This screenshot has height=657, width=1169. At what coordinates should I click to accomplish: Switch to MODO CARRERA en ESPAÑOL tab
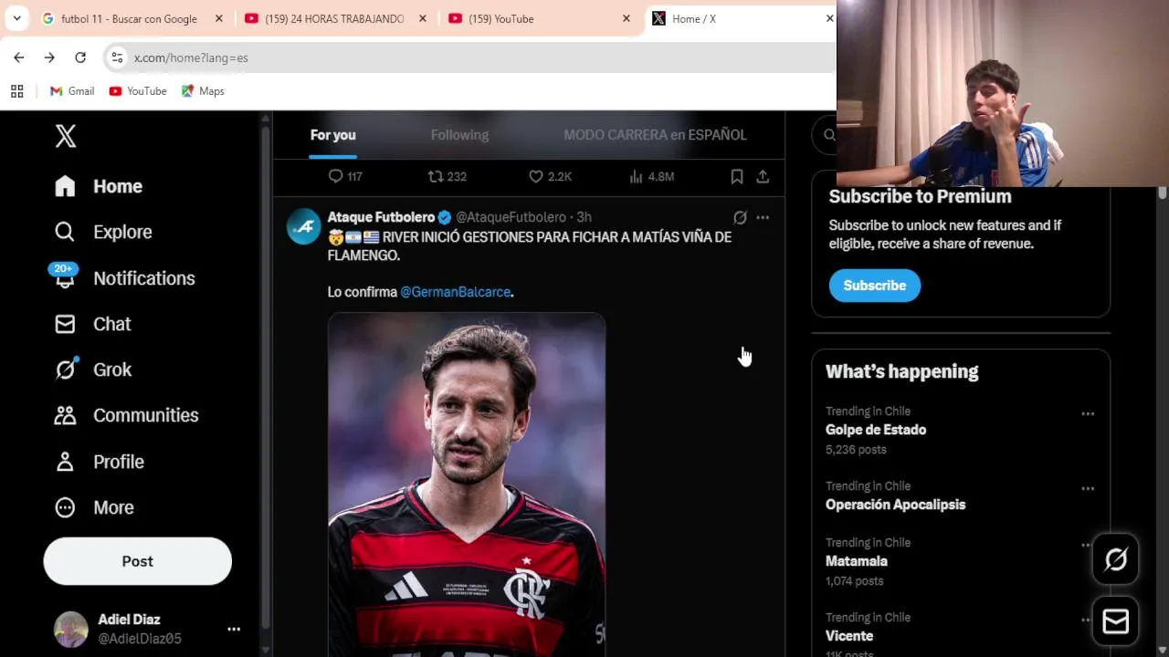point(655,135)
